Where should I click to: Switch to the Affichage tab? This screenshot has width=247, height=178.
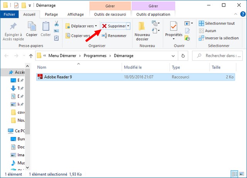pyautogui.click(x=76, y=14)
